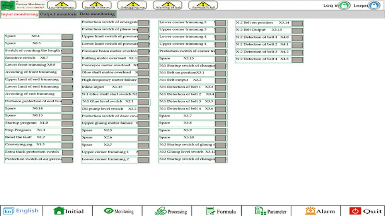Click the Formula is full warning
This screenshot has width=385, height=216.
coord(203,5)
